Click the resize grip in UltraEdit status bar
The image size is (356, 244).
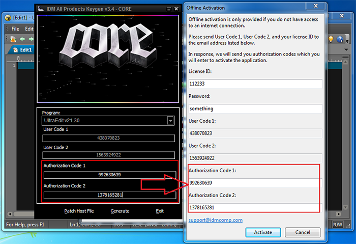[348, 226]
